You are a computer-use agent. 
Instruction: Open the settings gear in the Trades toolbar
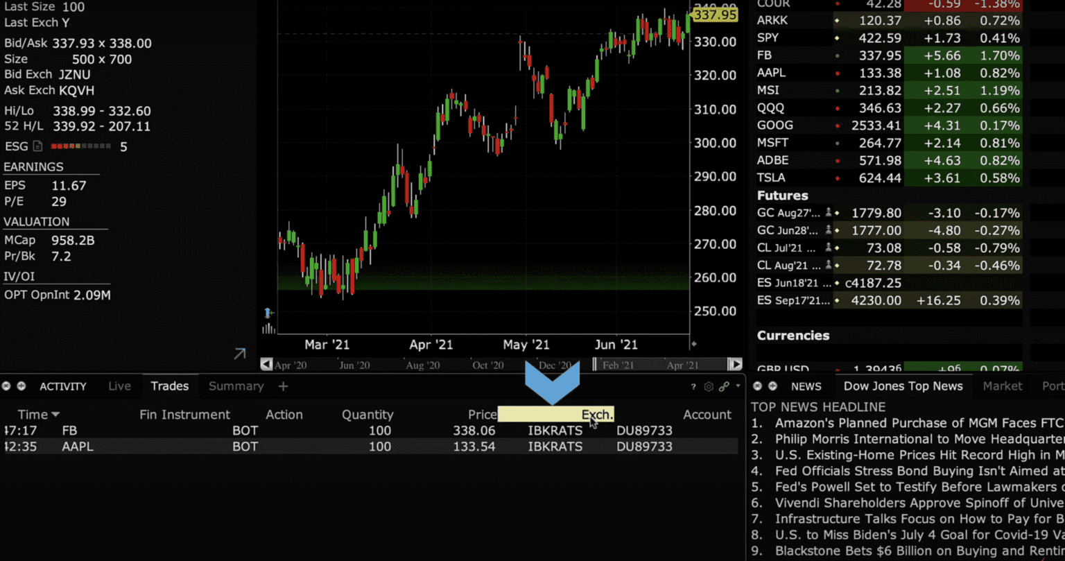(x=708, y=386)
